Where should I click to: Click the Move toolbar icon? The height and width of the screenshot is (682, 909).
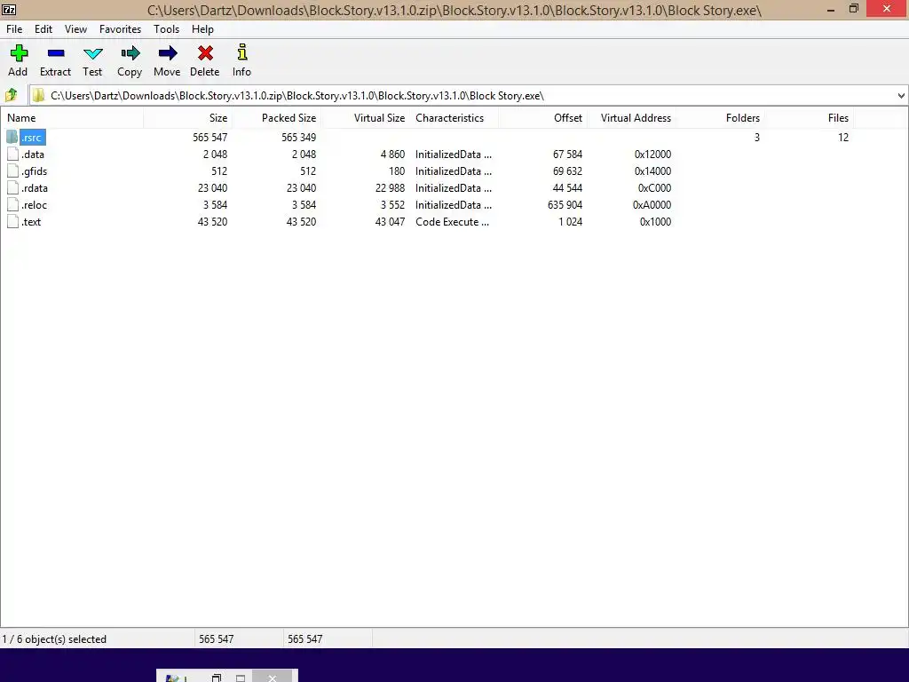click(x=168, y=53)
